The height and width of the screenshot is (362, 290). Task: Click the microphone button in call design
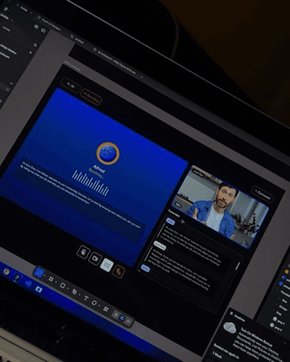coord(83,253)
